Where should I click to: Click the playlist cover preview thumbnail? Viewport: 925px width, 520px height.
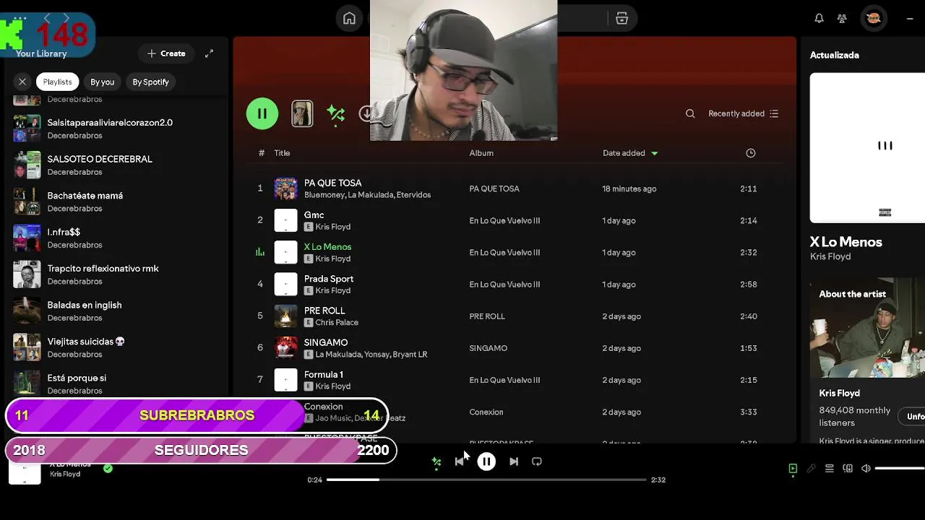click(302, 113)
